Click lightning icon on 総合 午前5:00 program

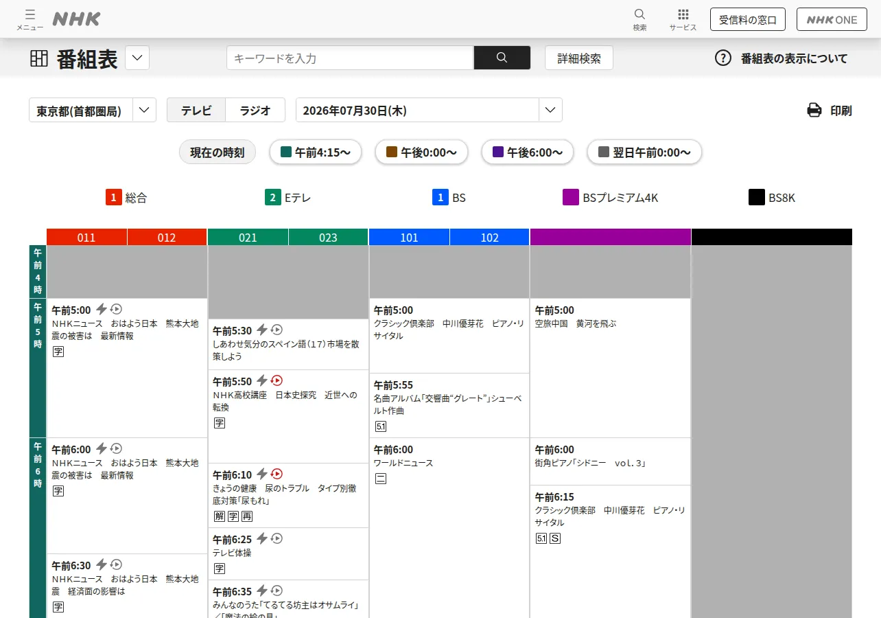point(102,309)
